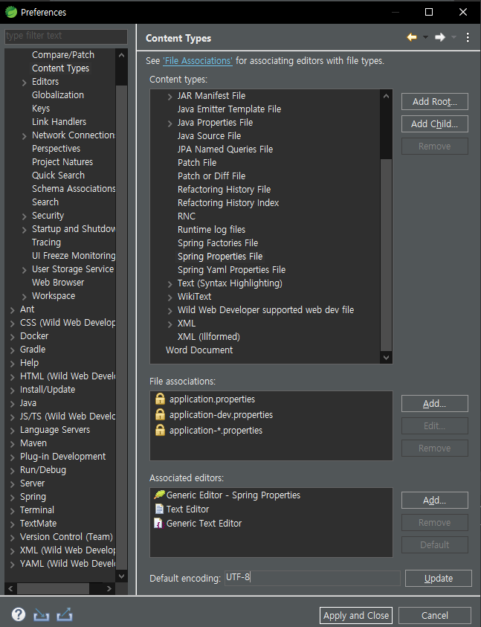Select Java Source File content type
The image size is (481, 627).
pos(209,135)
